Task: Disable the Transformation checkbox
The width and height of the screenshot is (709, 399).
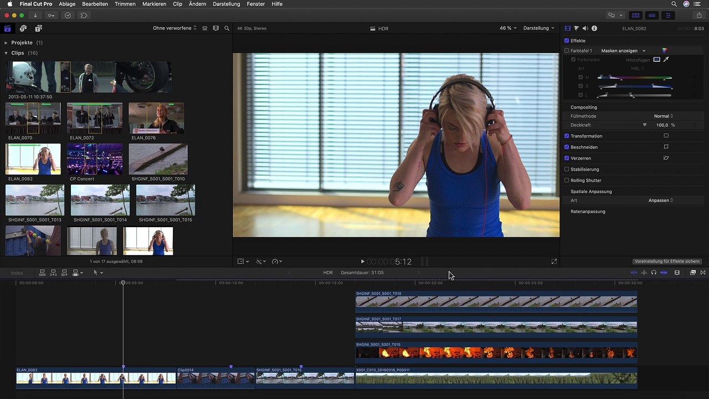Action: (x=567, y=136)
